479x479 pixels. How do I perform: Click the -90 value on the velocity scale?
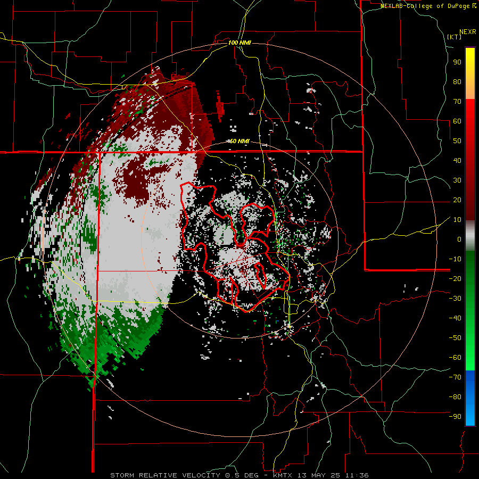(x=455, y=417)
